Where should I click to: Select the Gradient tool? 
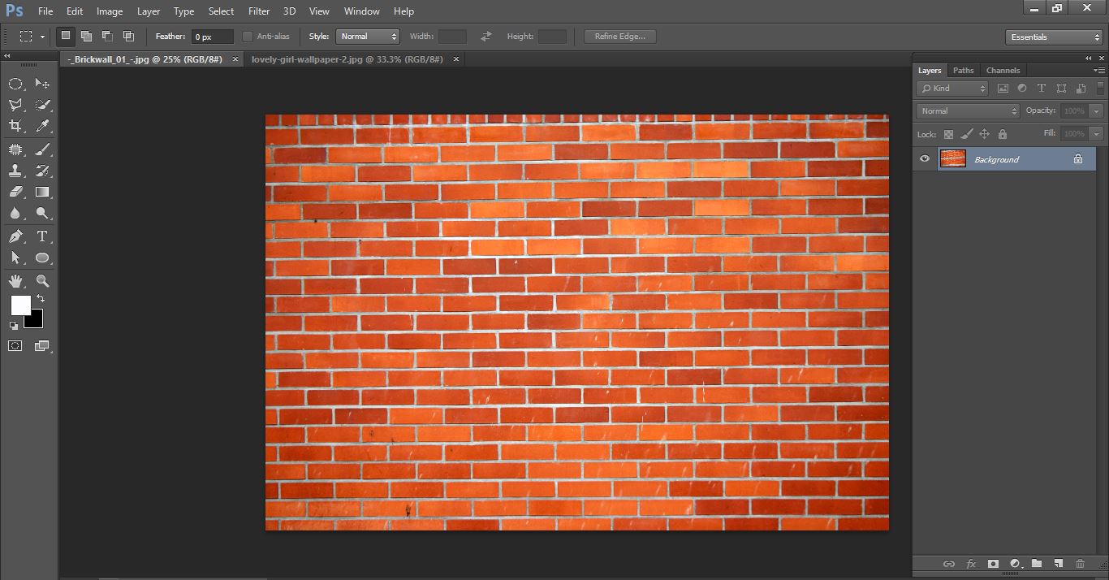coord(42,193)
